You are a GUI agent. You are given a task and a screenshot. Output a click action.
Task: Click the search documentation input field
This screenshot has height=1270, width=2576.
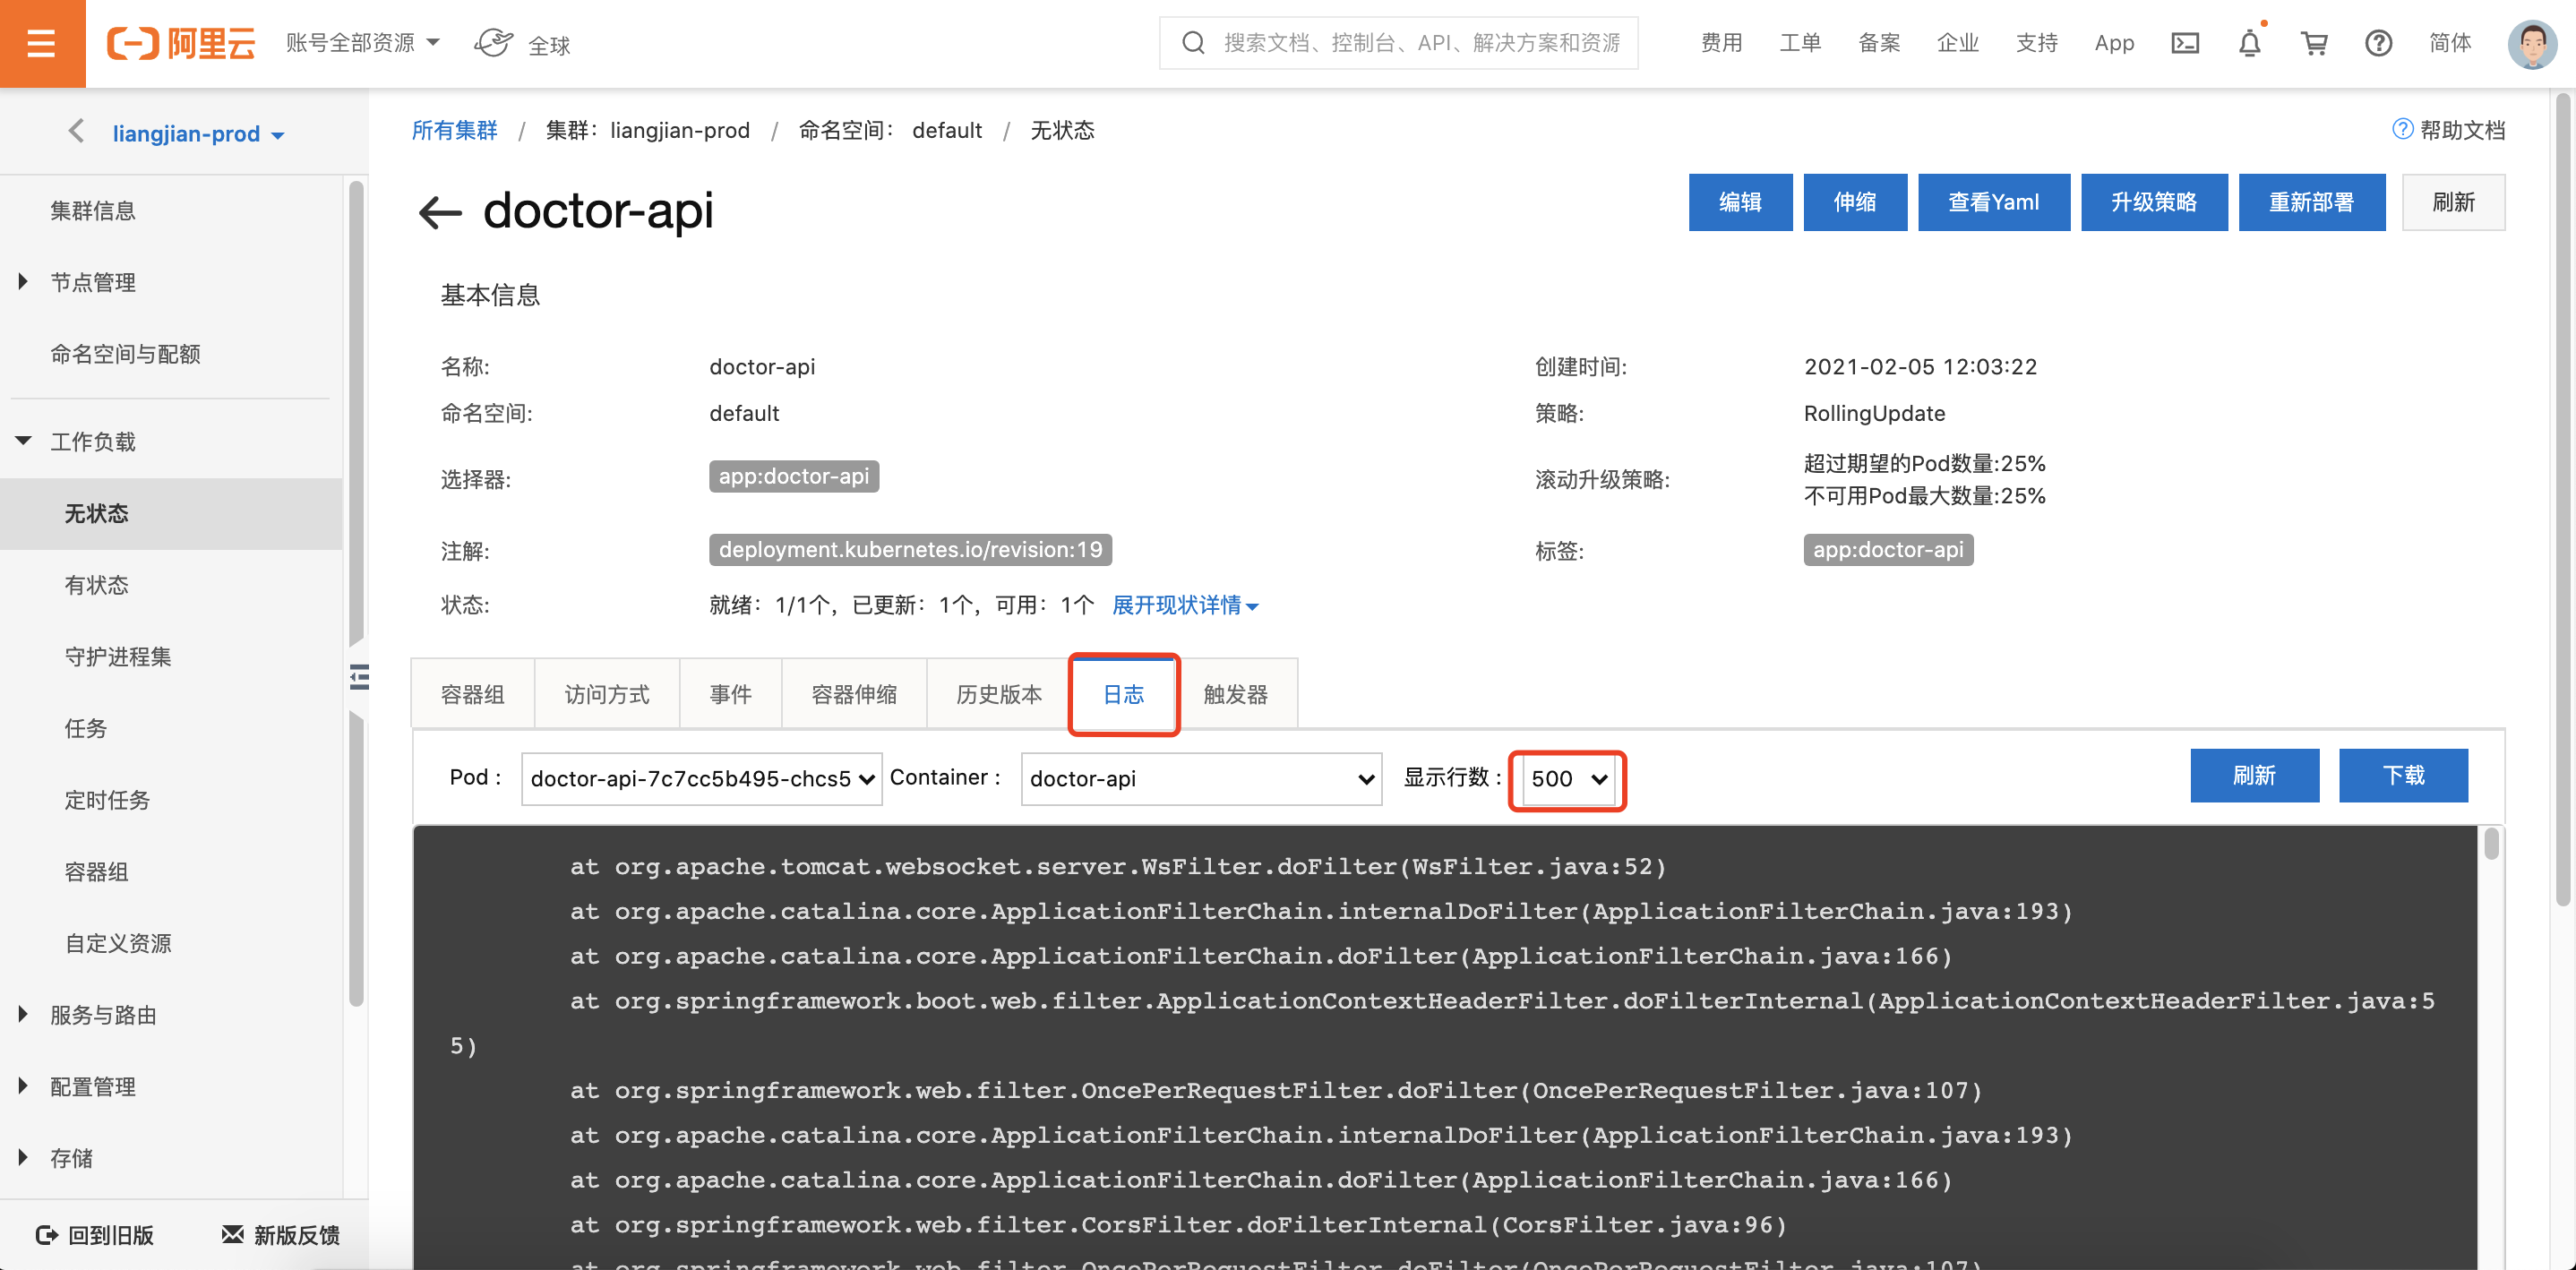pos(1420,43)
